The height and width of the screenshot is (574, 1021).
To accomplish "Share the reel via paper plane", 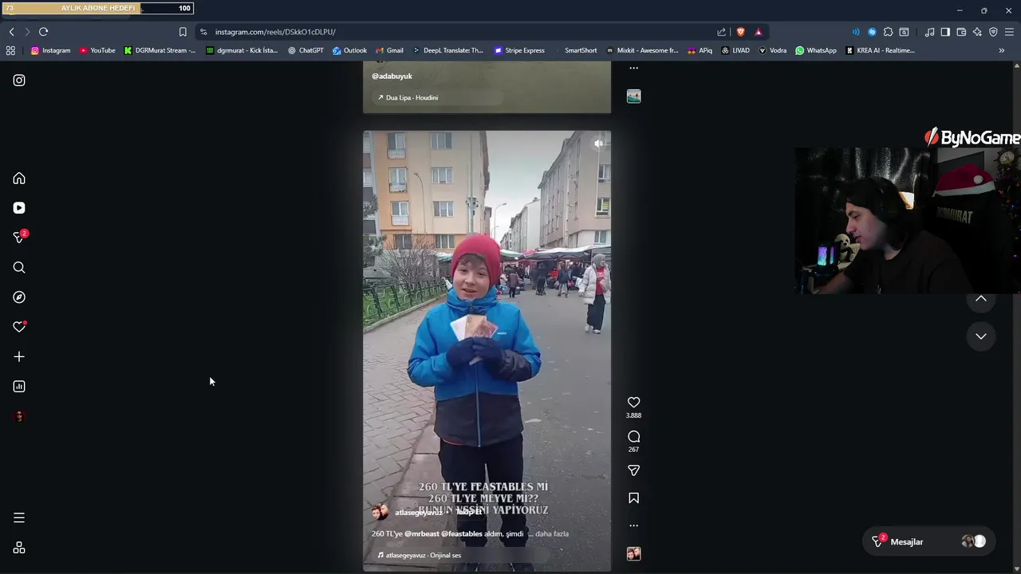I will pos(633,470).
